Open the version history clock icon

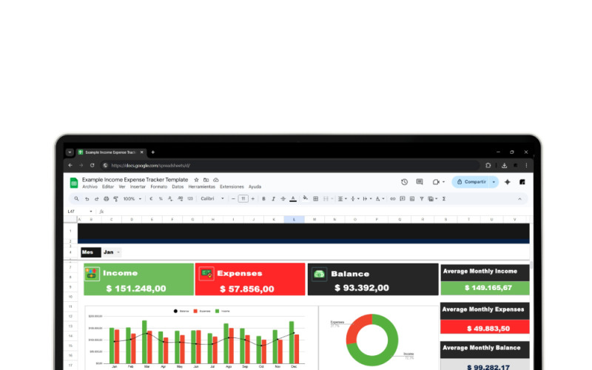pos(404,182)
